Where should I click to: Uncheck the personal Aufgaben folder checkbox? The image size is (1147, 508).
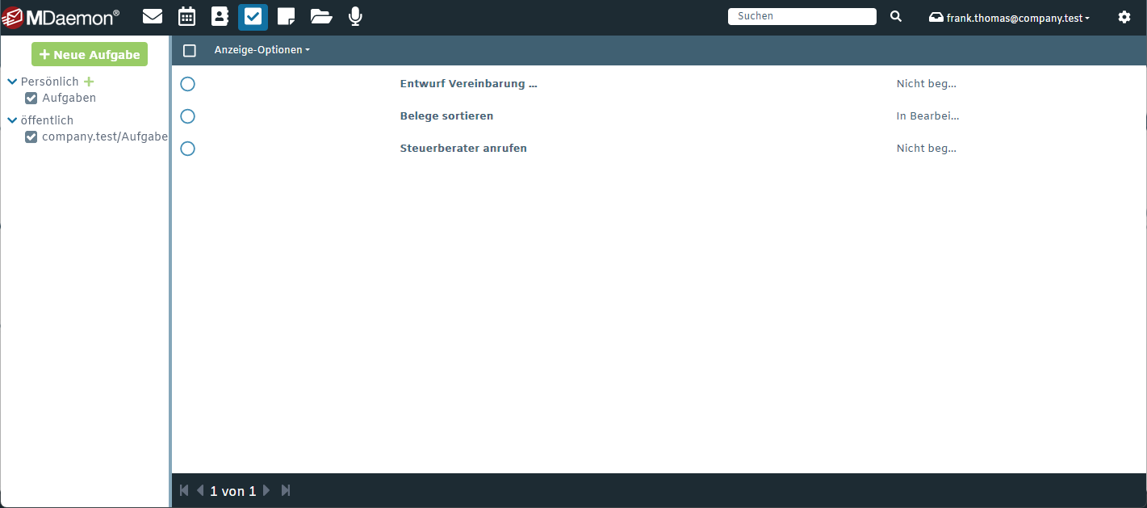click(31, 99)
